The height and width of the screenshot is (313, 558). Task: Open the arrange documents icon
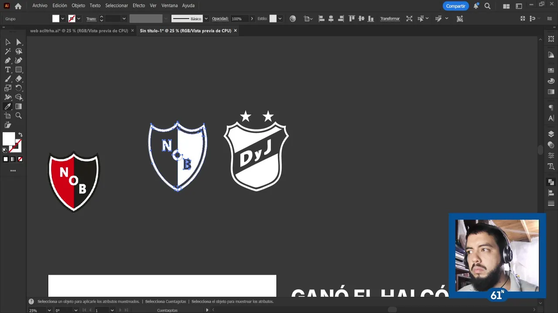pos(506,6)
